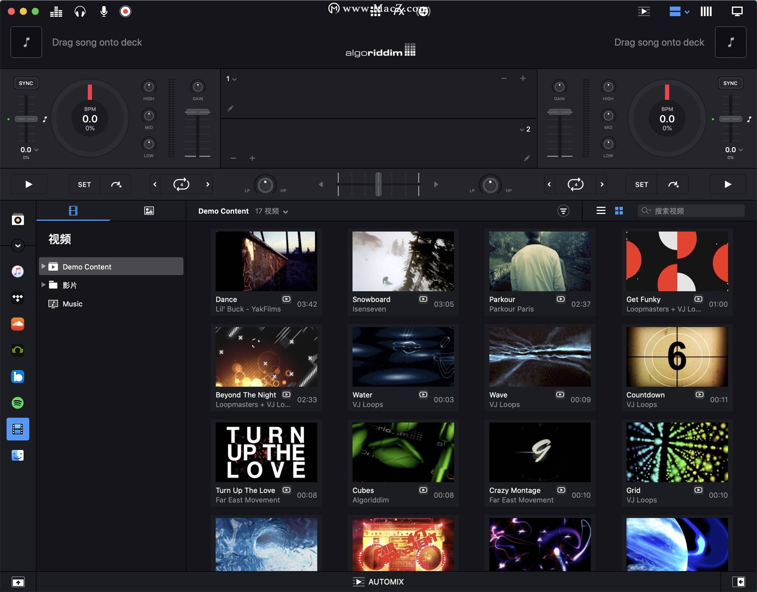Open the mixer equalizer icon in top toolbar
This screenshot has height=592, width=757.
pyautogui.click(x=56, y=12)
